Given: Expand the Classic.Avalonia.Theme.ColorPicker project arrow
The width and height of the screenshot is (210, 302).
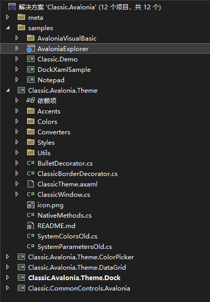Looking at the screenshot, I should click(x=7, y=257).
